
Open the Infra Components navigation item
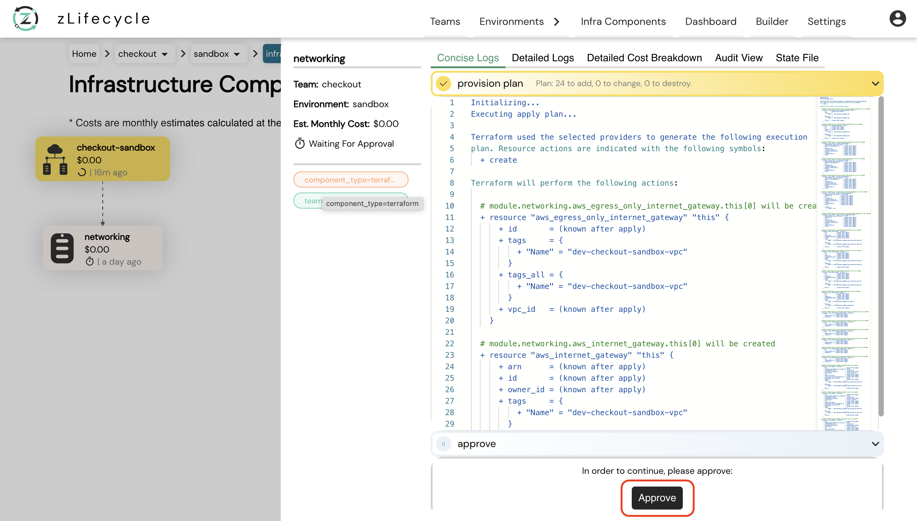pyautogui.click(x=623, y=21)
